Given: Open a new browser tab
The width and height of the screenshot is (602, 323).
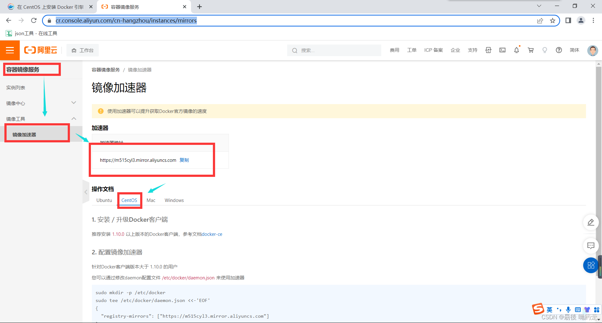Looking at the screenshot, I should click(x=199, y=7).
